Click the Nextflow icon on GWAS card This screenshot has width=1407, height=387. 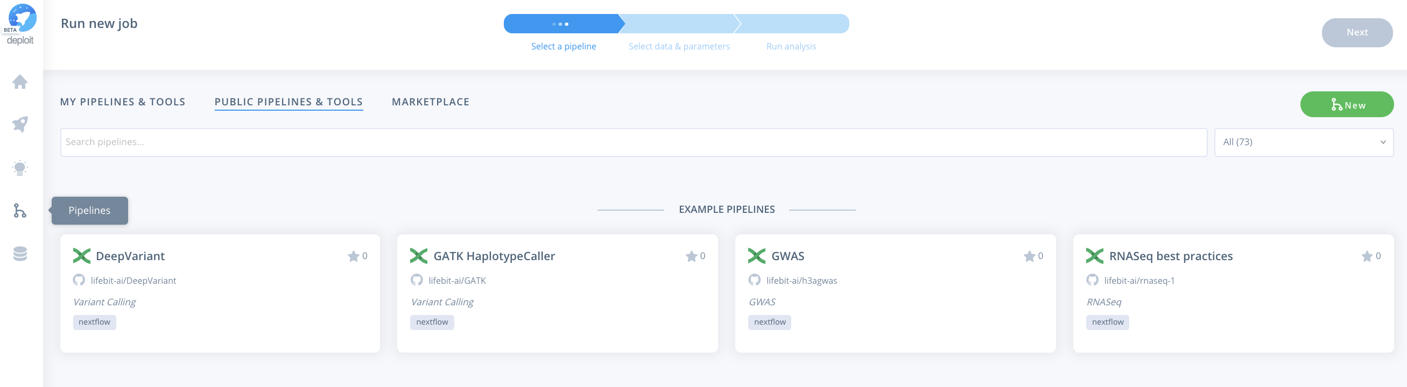(756, 256)
